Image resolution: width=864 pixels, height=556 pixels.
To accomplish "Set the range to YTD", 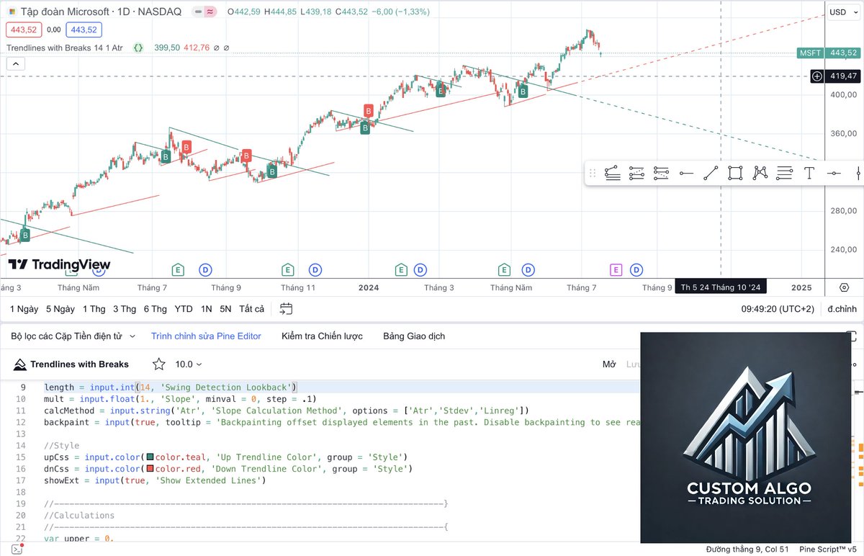I will (x=184, y=309).
